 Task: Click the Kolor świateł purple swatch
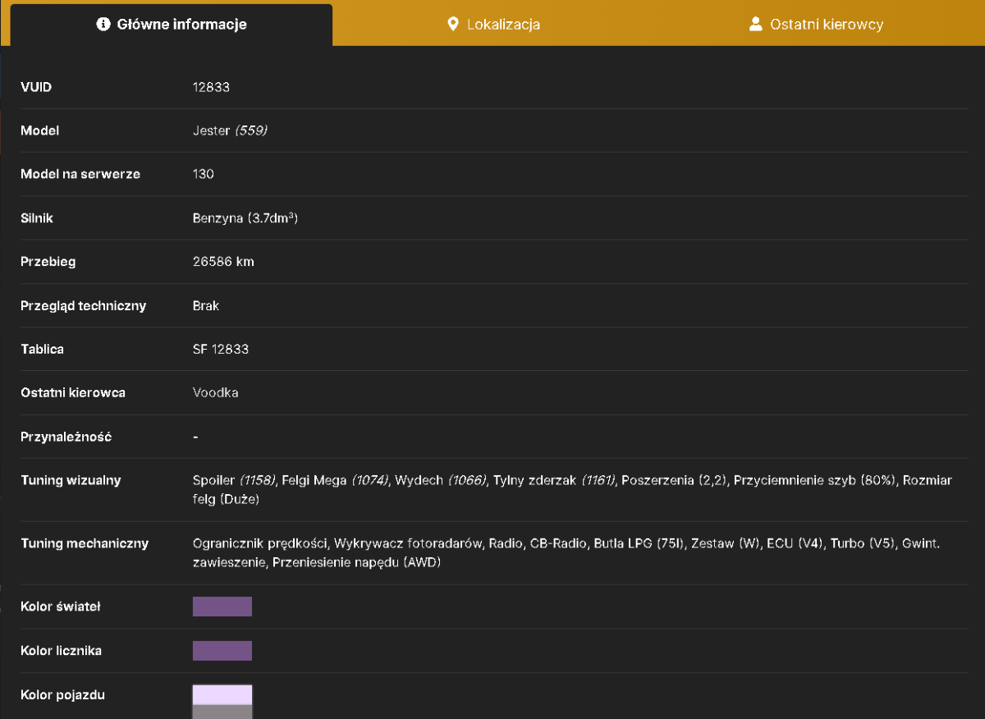(x=222, y=607)
